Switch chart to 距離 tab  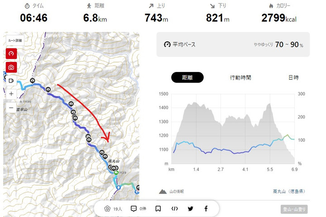[x=187, y=77]
